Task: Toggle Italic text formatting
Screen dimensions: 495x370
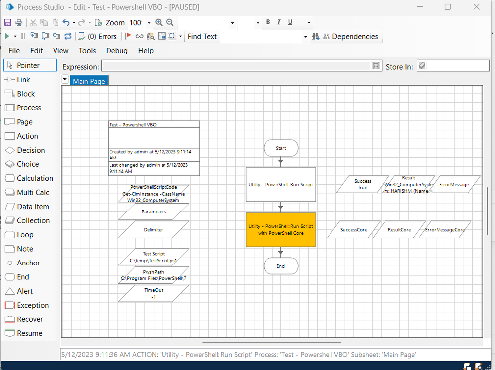Action: [279, 22]
